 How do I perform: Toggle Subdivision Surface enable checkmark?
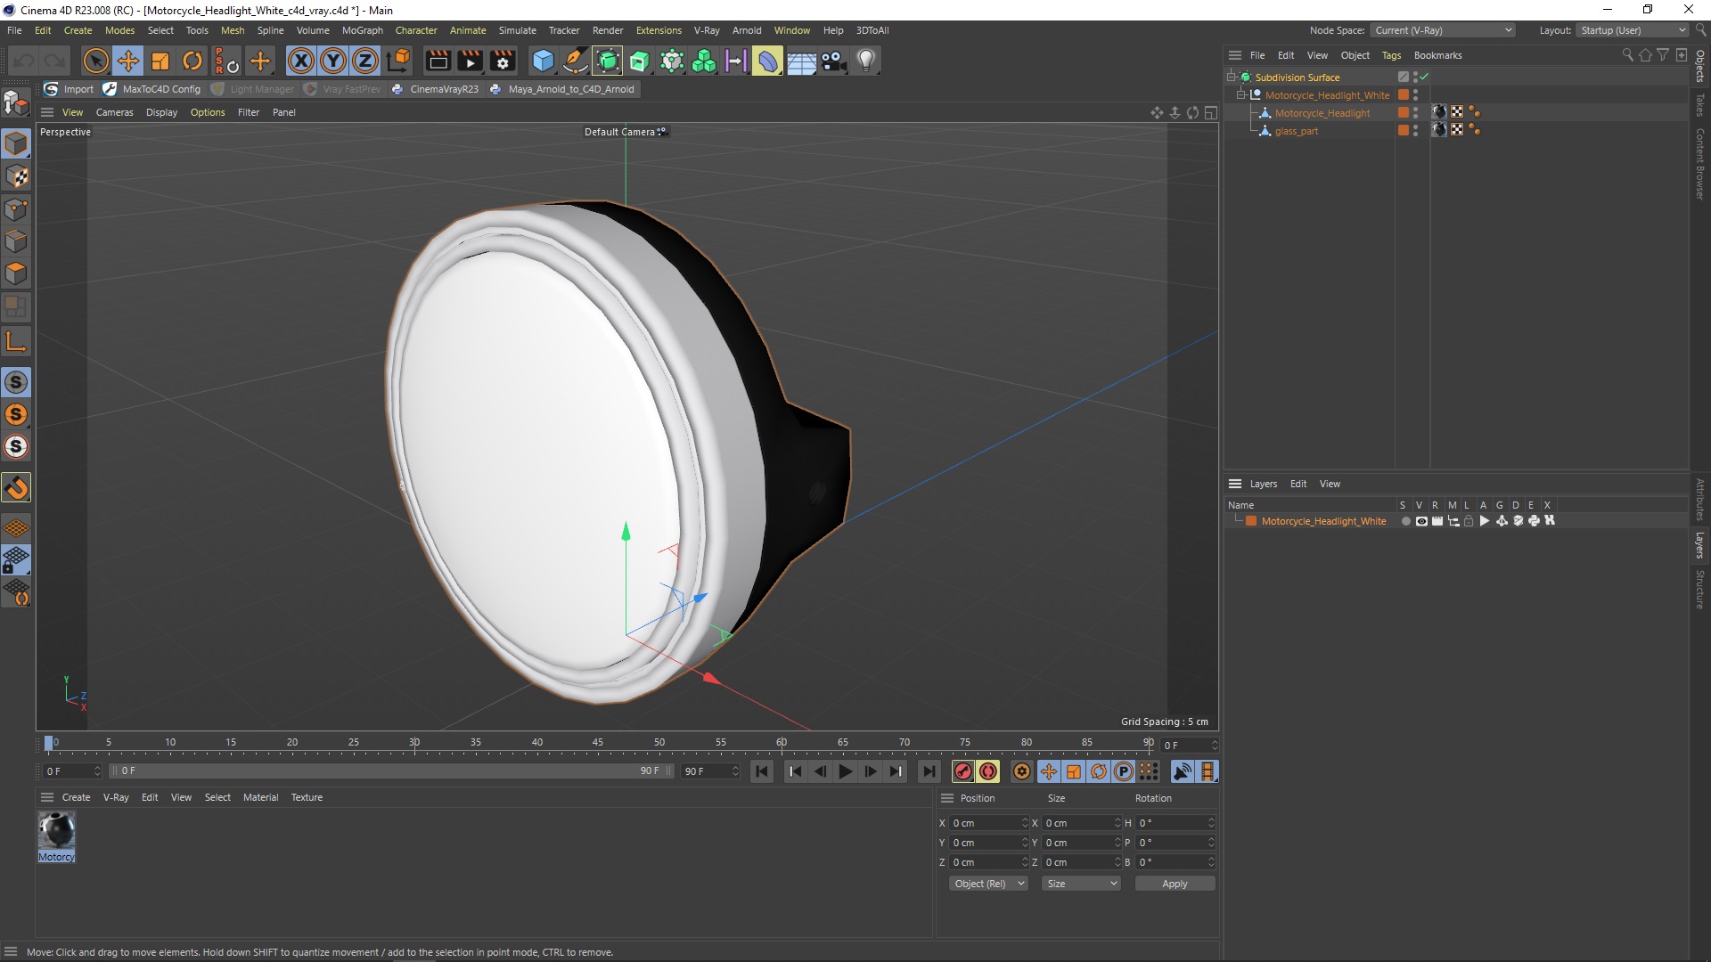(x=1424, y=77)
